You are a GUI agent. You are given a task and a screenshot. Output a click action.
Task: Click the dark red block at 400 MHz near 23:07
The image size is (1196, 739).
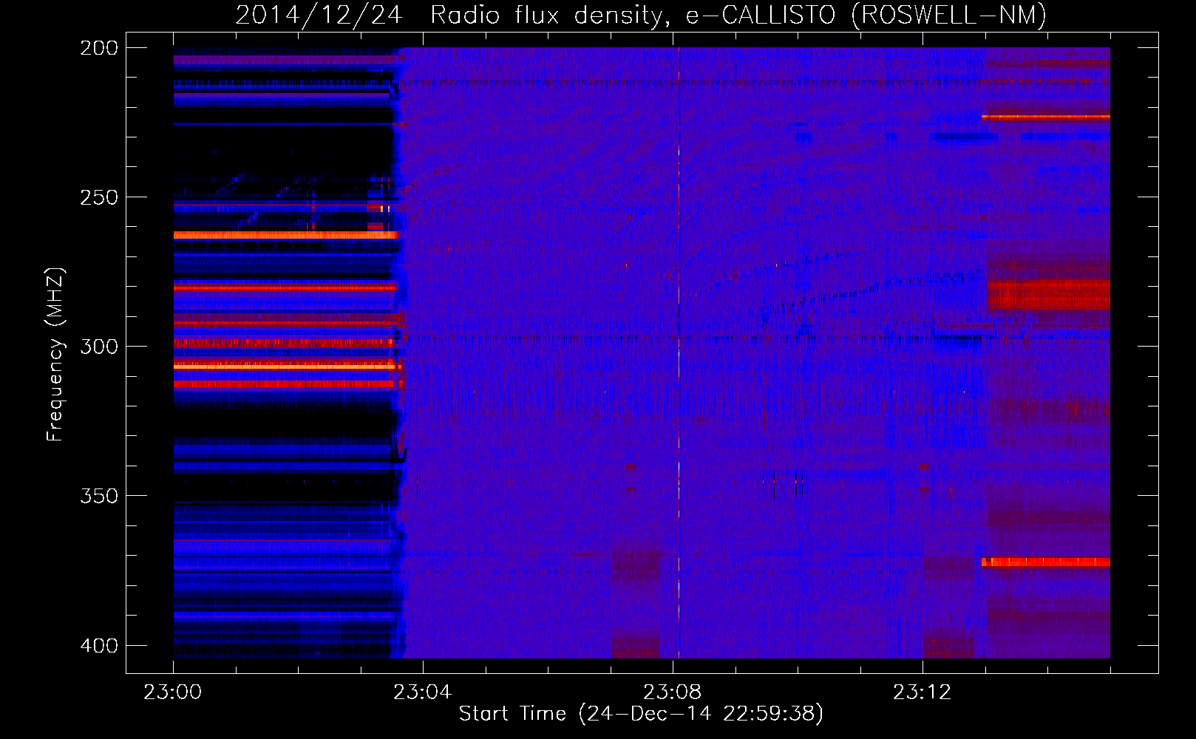coord(636,647)
